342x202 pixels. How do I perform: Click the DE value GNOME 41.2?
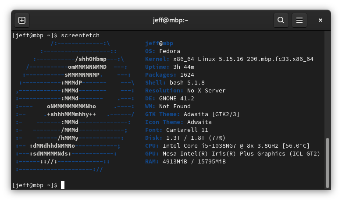[177, 99]
